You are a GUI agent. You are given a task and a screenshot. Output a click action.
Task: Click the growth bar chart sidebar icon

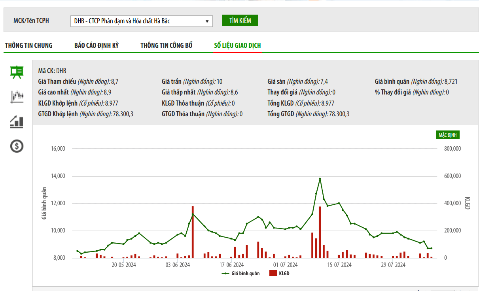pyautogui.click(x=17, y=121)
